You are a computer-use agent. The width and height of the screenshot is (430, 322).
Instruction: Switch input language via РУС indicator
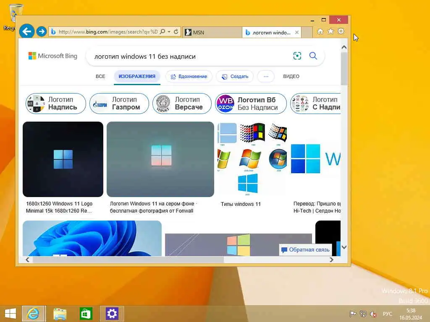click(387, 314)
